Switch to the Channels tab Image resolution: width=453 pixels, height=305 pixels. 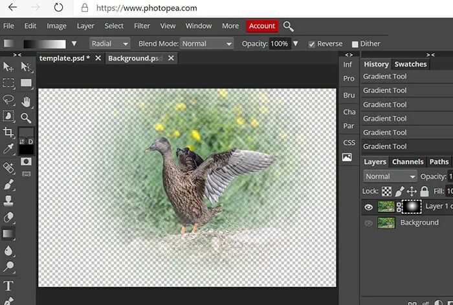point(408,162)
